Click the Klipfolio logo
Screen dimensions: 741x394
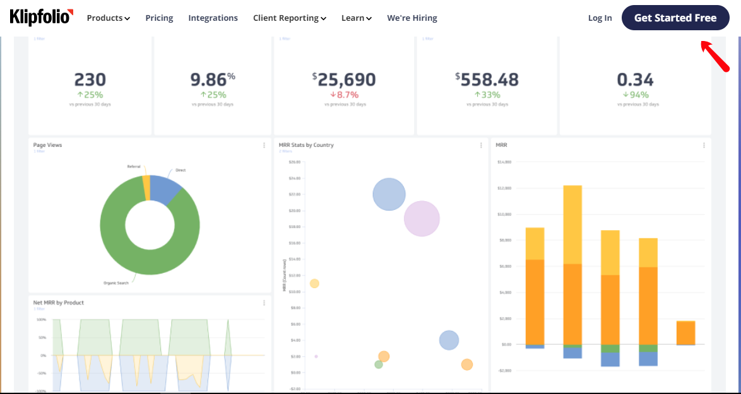click(x=42, y=18)
